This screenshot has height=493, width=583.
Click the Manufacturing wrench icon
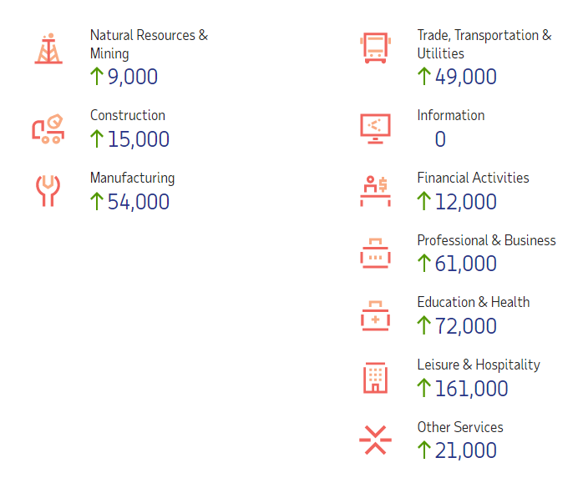pos(48,191)
